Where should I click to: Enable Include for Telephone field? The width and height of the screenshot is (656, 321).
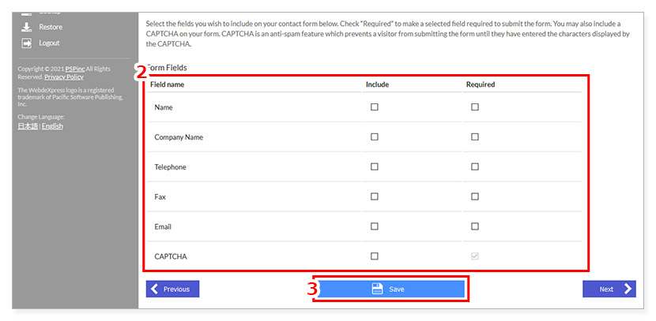coord(375,166)
